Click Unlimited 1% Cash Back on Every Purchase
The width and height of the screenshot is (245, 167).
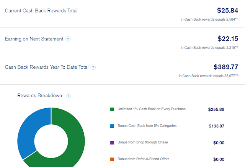coord(152,109)
